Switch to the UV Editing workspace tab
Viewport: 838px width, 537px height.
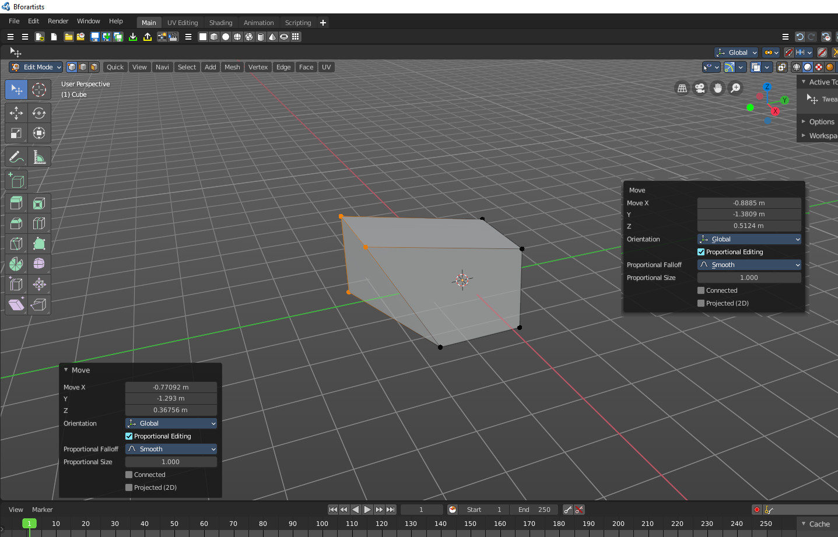183,23
